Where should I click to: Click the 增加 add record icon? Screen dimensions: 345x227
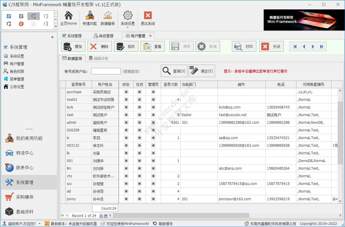click(x=73, y=46)
